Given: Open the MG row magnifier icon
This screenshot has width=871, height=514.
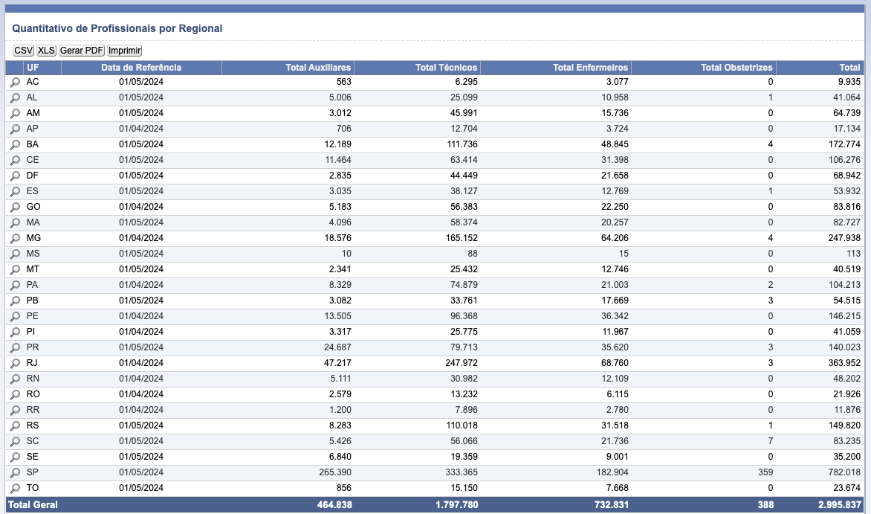Looking at the screenshot, I should (15, 239).
